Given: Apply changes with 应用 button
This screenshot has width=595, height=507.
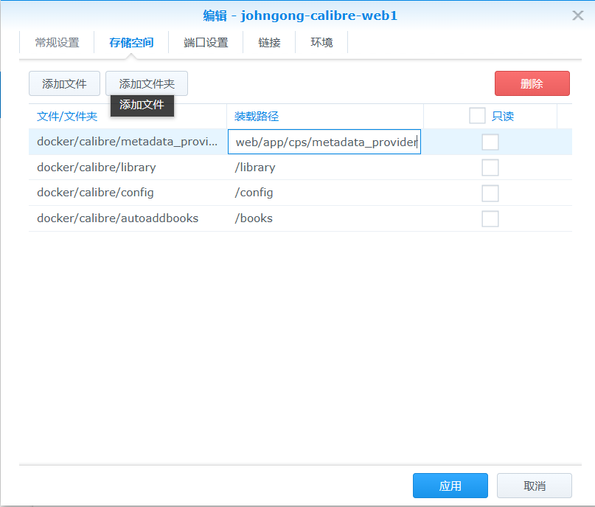Looking at the screenshot, I should (450, 486).
